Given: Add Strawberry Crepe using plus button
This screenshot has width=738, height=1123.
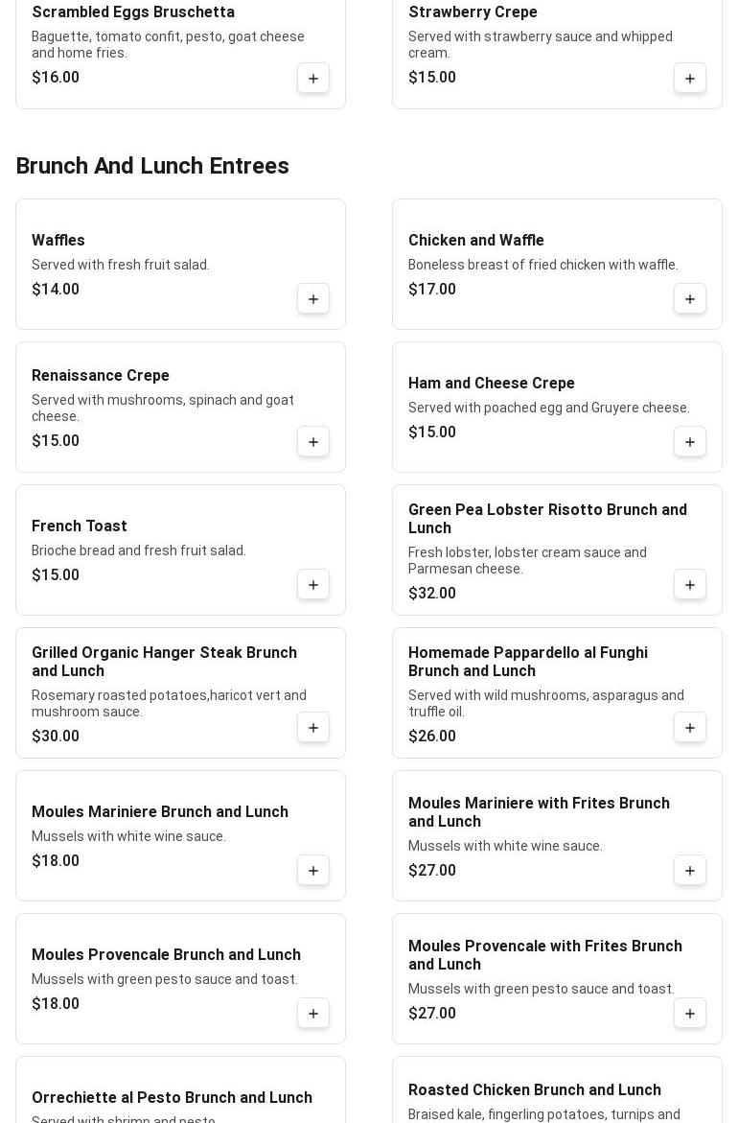Looking at the screenshot, I should coord(689,78).
